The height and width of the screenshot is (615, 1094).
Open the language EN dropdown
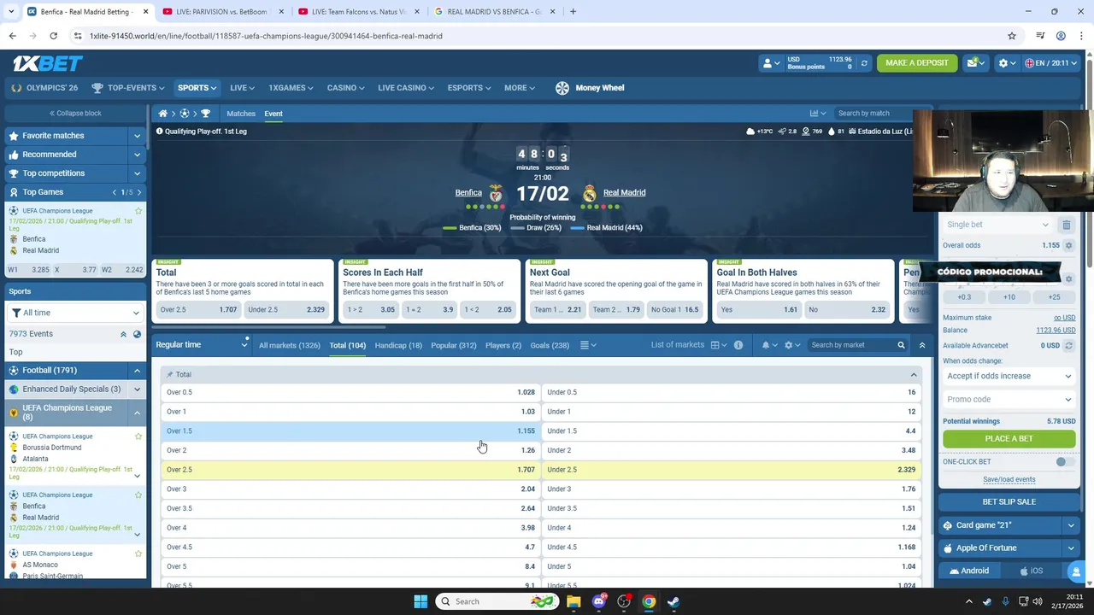coord(1051,63)
